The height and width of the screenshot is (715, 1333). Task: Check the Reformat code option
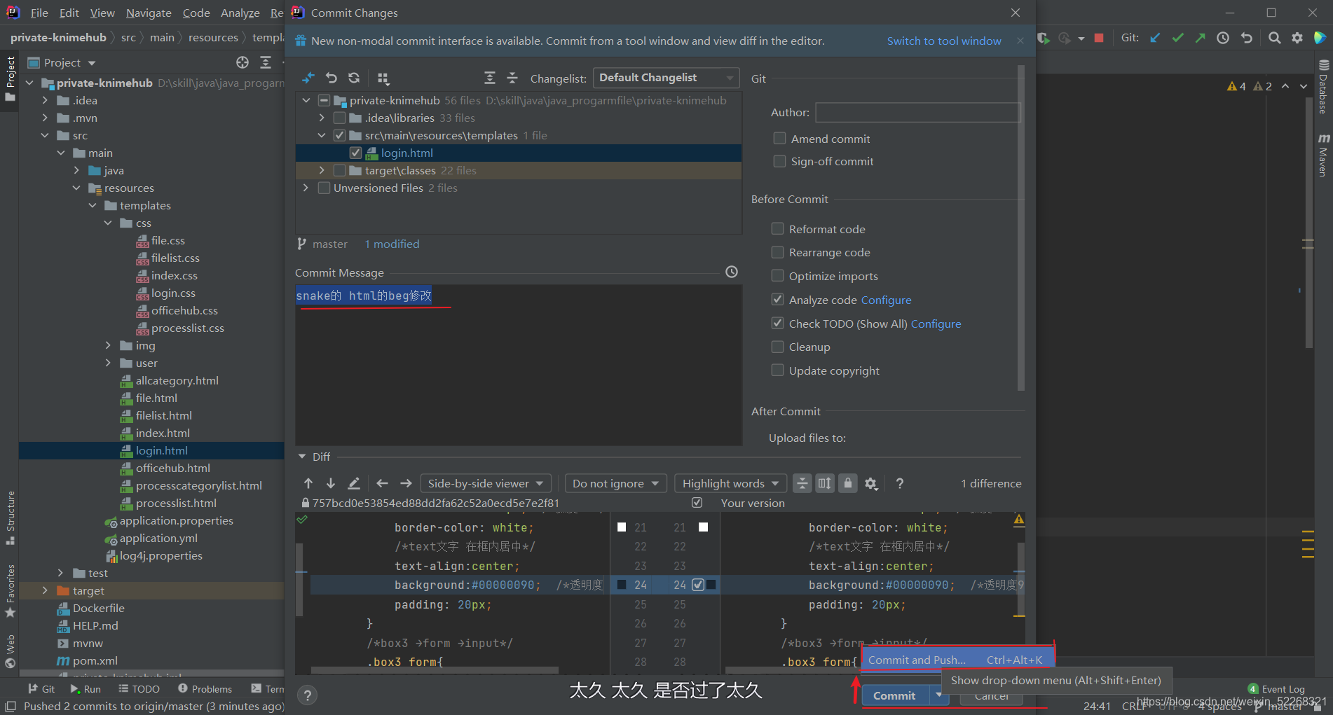[x=777, y=228]
